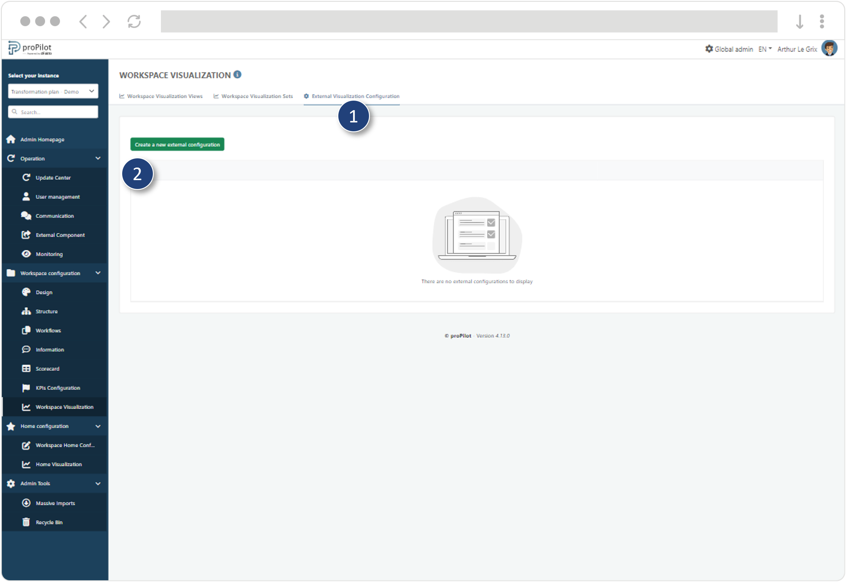Open the EN language dropdown

pyautogui.click(x=765, y=49)
